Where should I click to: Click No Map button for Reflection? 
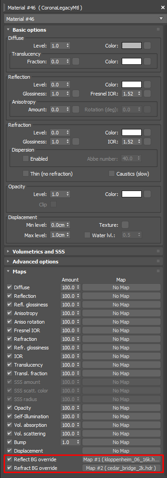tap(121, 296)
